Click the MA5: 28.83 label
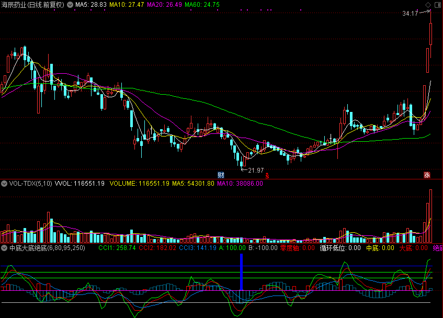 pos(91,5)
